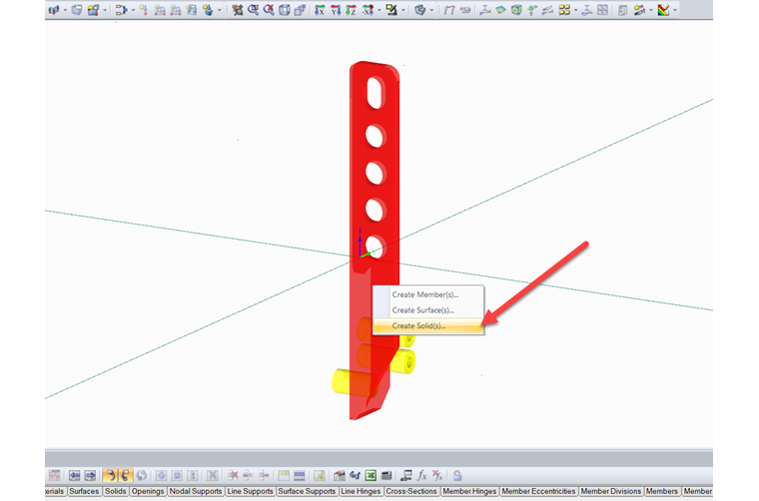Click view in Z direction icon

(352, 10)
